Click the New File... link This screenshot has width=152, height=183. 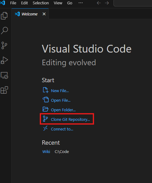(x=60, y=91)
